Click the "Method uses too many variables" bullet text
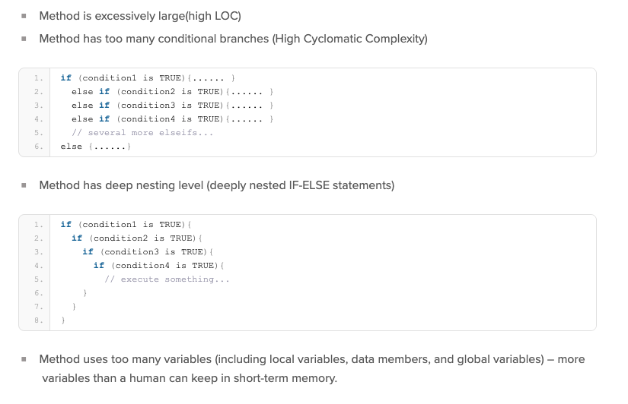Viewport: 628px width, 404px height. click(x=312, y=359)
